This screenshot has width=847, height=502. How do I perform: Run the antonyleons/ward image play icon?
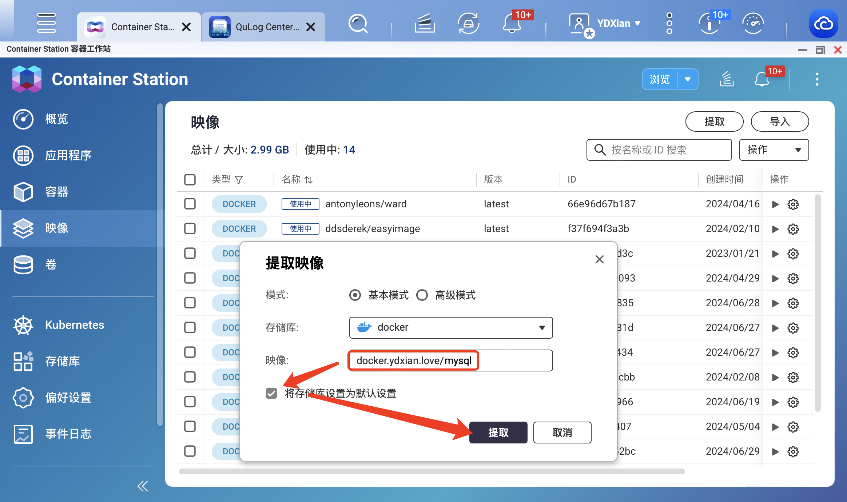pos(775,204)
